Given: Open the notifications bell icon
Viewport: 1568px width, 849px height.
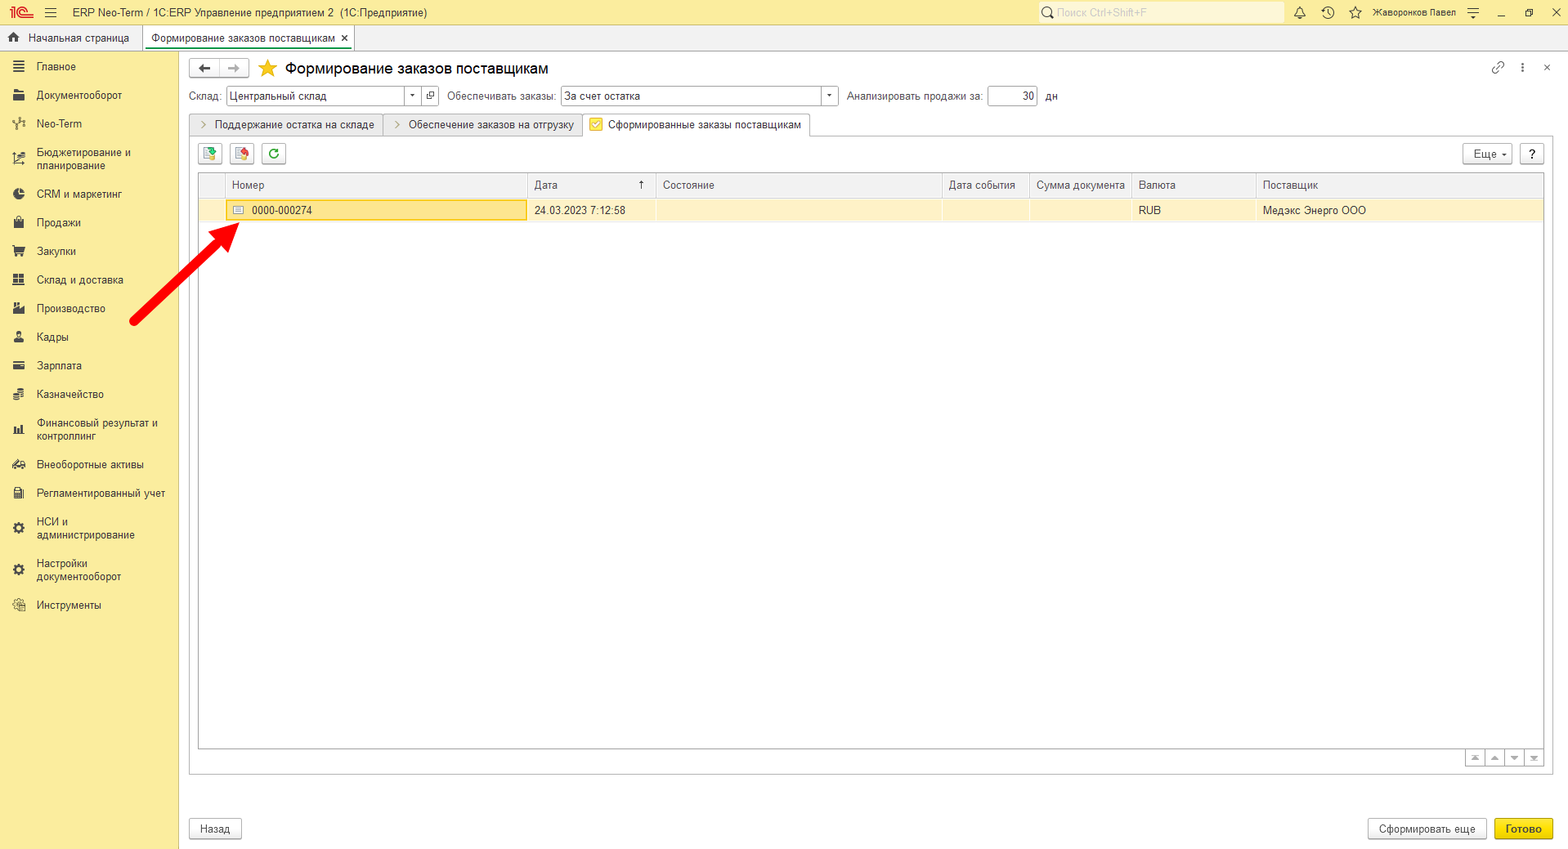Looking at the screenshot, I should (1300, 12).
